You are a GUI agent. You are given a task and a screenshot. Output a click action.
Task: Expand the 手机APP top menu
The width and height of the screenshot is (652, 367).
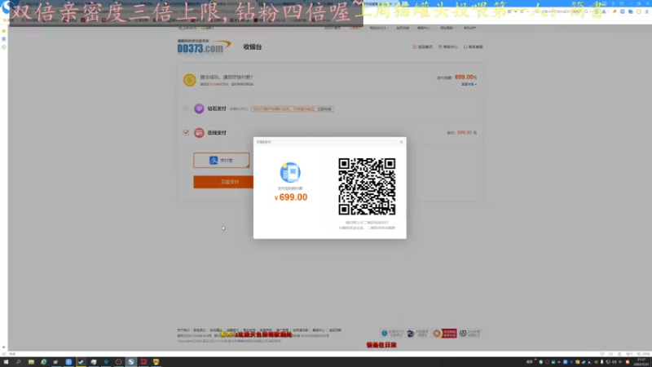(471, 28)
